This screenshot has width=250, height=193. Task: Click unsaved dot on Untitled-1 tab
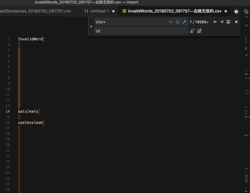113,11
